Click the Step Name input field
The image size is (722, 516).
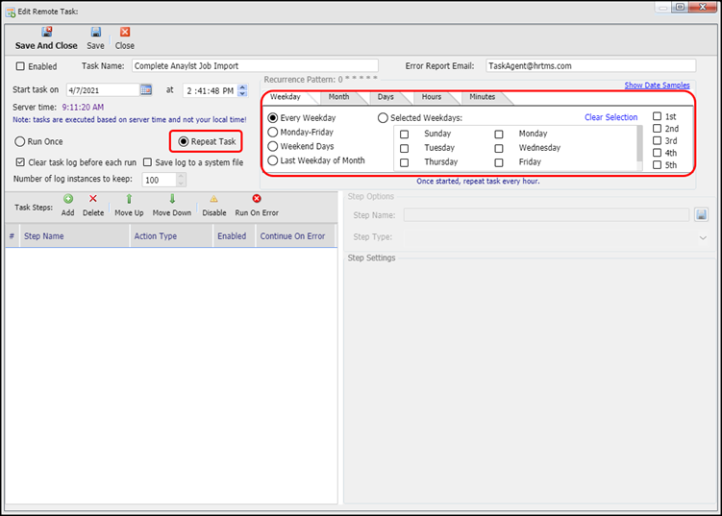coord(546,215)
